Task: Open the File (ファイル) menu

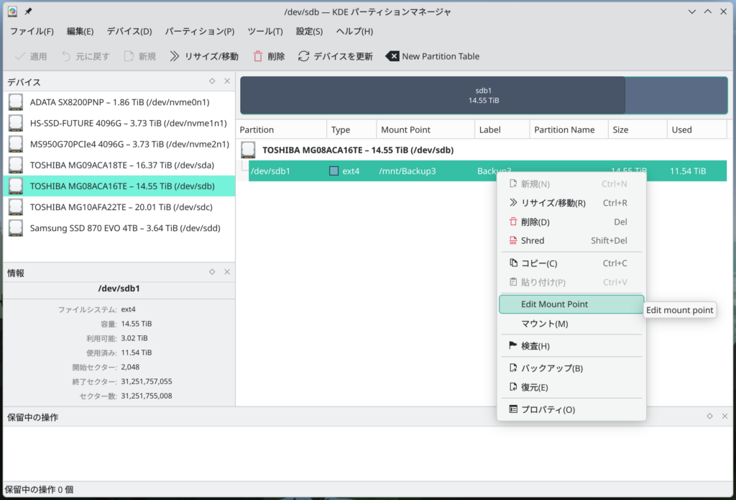Action: 32,32
